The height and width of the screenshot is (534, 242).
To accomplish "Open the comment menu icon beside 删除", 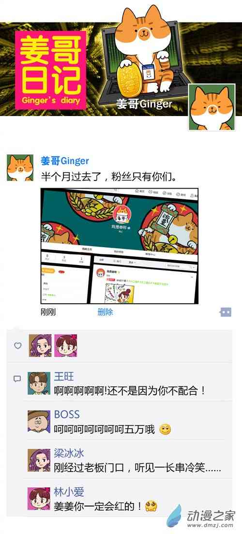I will [226, 312].
